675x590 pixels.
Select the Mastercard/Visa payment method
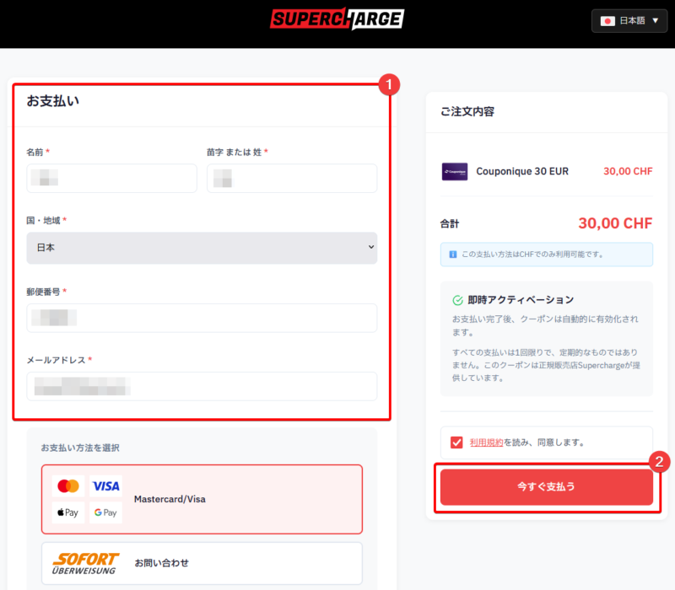click(202, 499)
